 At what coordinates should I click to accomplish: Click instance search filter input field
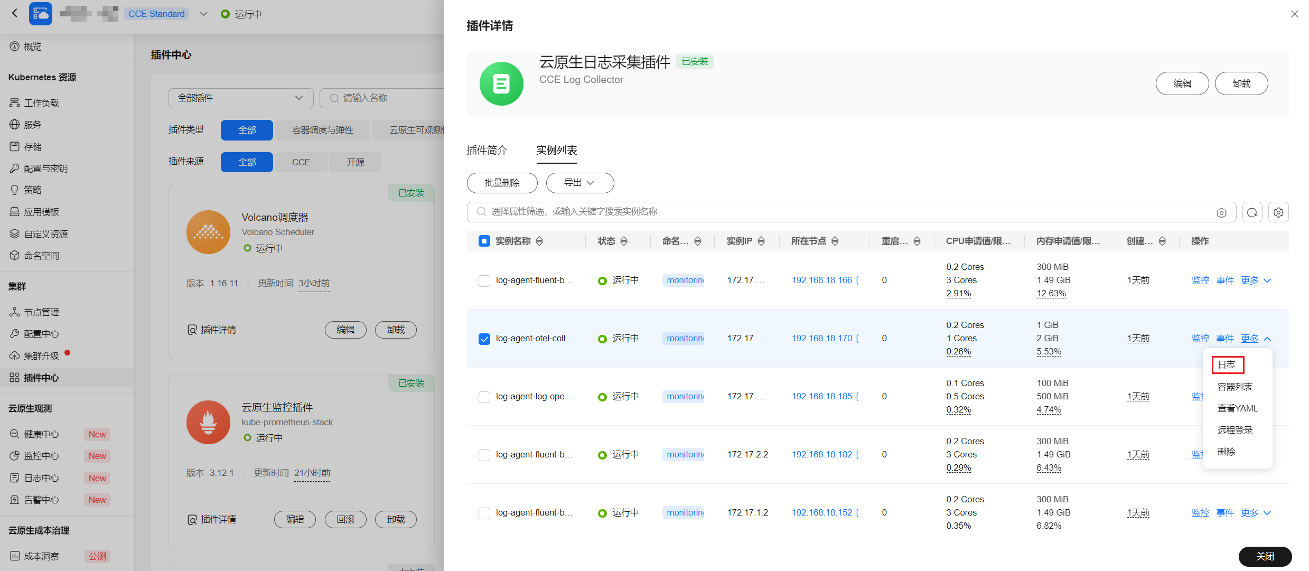(x=852, y=212)
